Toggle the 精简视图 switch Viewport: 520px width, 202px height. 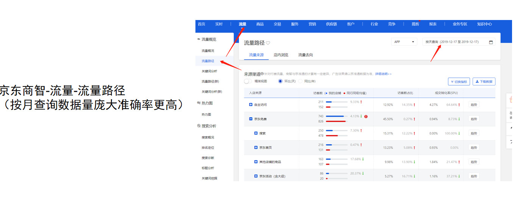pyautogui.click(x=248, y=81)
